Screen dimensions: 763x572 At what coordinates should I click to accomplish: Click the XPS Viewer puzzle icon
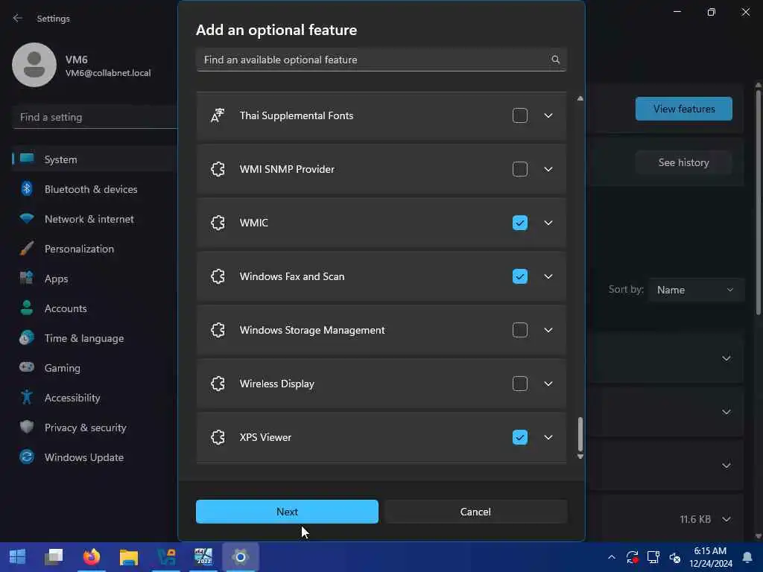click(218, 437)
